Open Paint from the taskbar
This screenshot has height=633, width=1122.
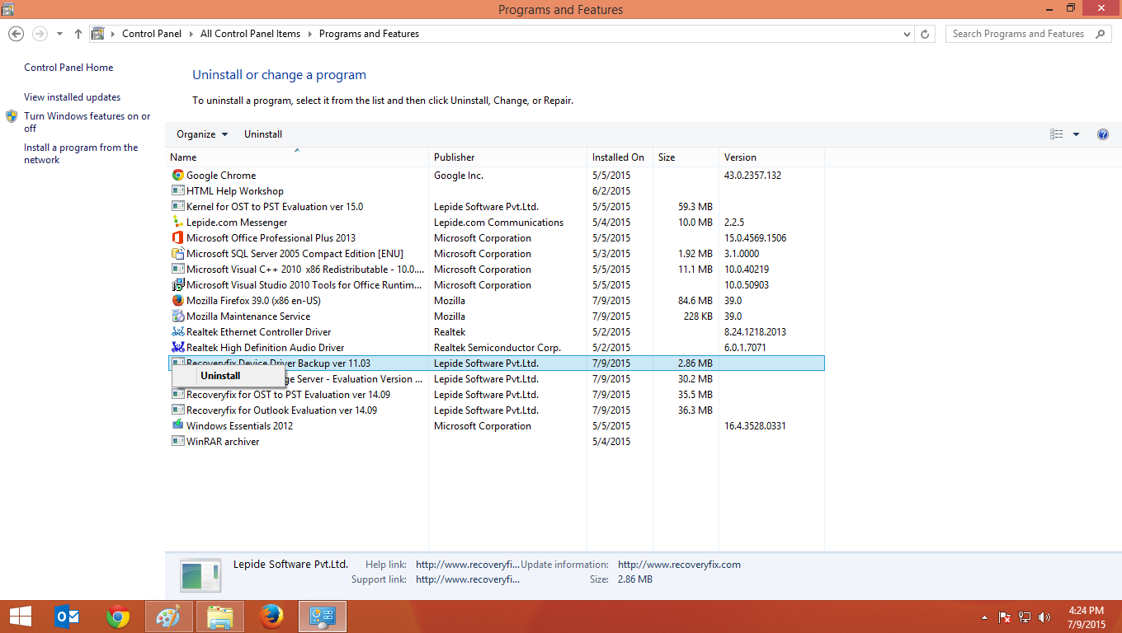pyautogui.click(x=169, y=617)
